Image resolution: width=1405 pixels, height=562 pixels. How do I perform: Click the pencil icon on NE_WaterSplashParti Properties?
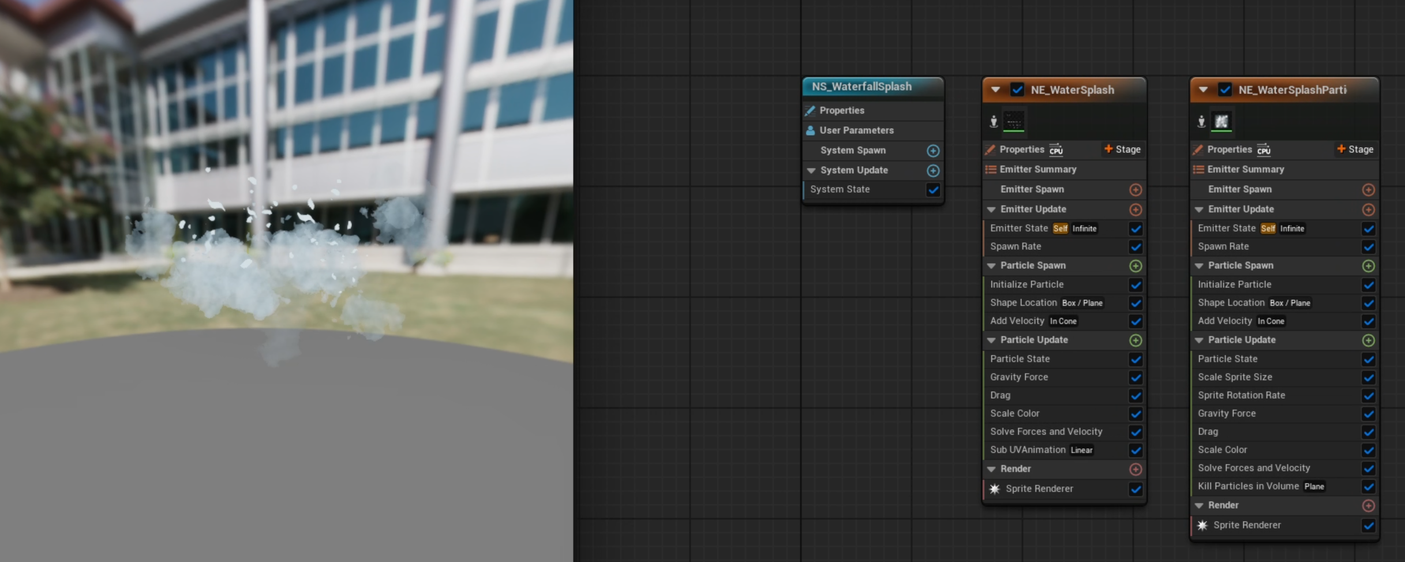1198,150
